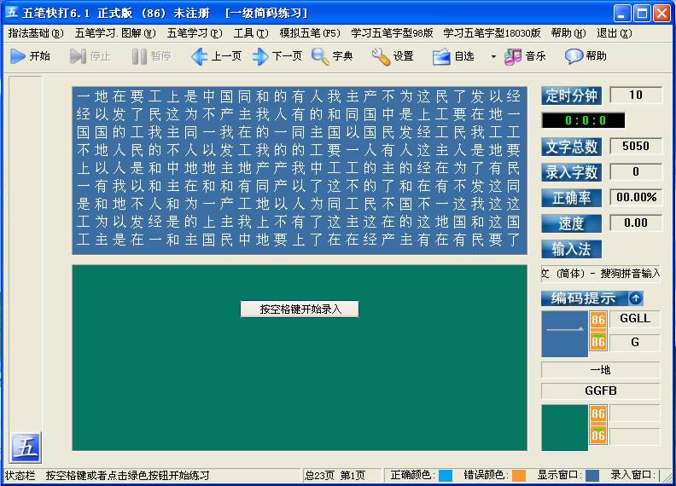Click the timer minutes field showing 10
This screenshot has height=486, width=676.
pyautogui.click(x=636, y=95)
